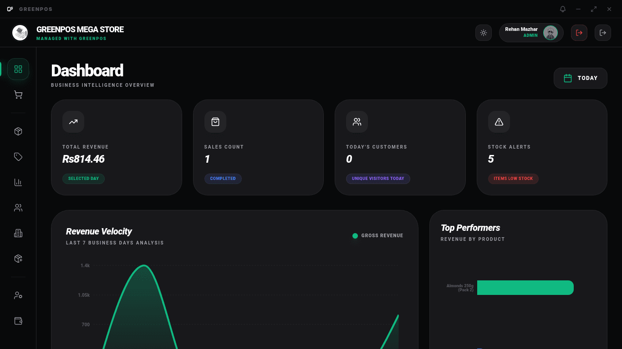The height and width of the screenshot is (349, 622).
Task: Click the COMPLETED badge
Action: (x=223, y=179)
